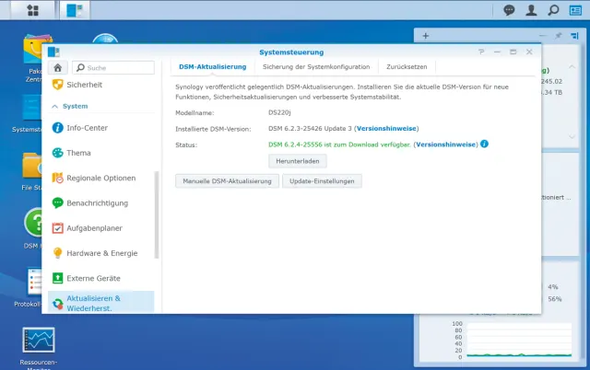Open Versionshinweise link for DSM 6.2.4-25556
590x370 pixels.
coord(446,145)
